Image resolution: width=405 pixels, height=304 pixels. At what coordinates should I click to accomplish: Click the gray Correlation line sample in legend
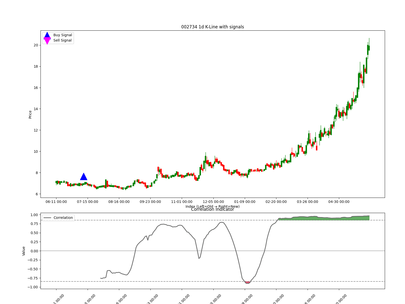pos(47,218)
